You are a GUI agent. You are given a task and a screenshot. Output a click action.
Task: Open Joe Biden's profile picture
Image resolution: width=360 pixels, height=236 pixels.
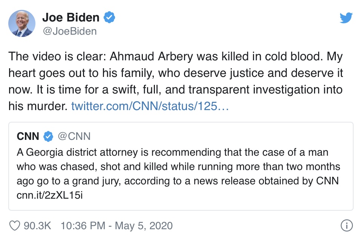[22, 23]
